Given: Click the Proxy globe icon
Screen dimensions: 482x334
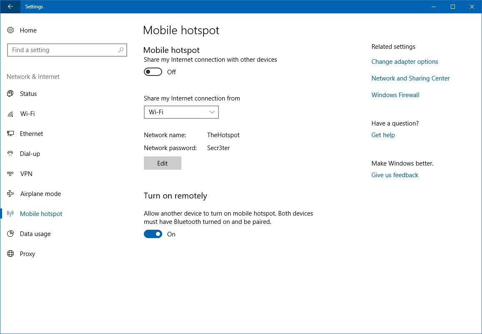Looking at the screenshot, I should tap(10, 254).
